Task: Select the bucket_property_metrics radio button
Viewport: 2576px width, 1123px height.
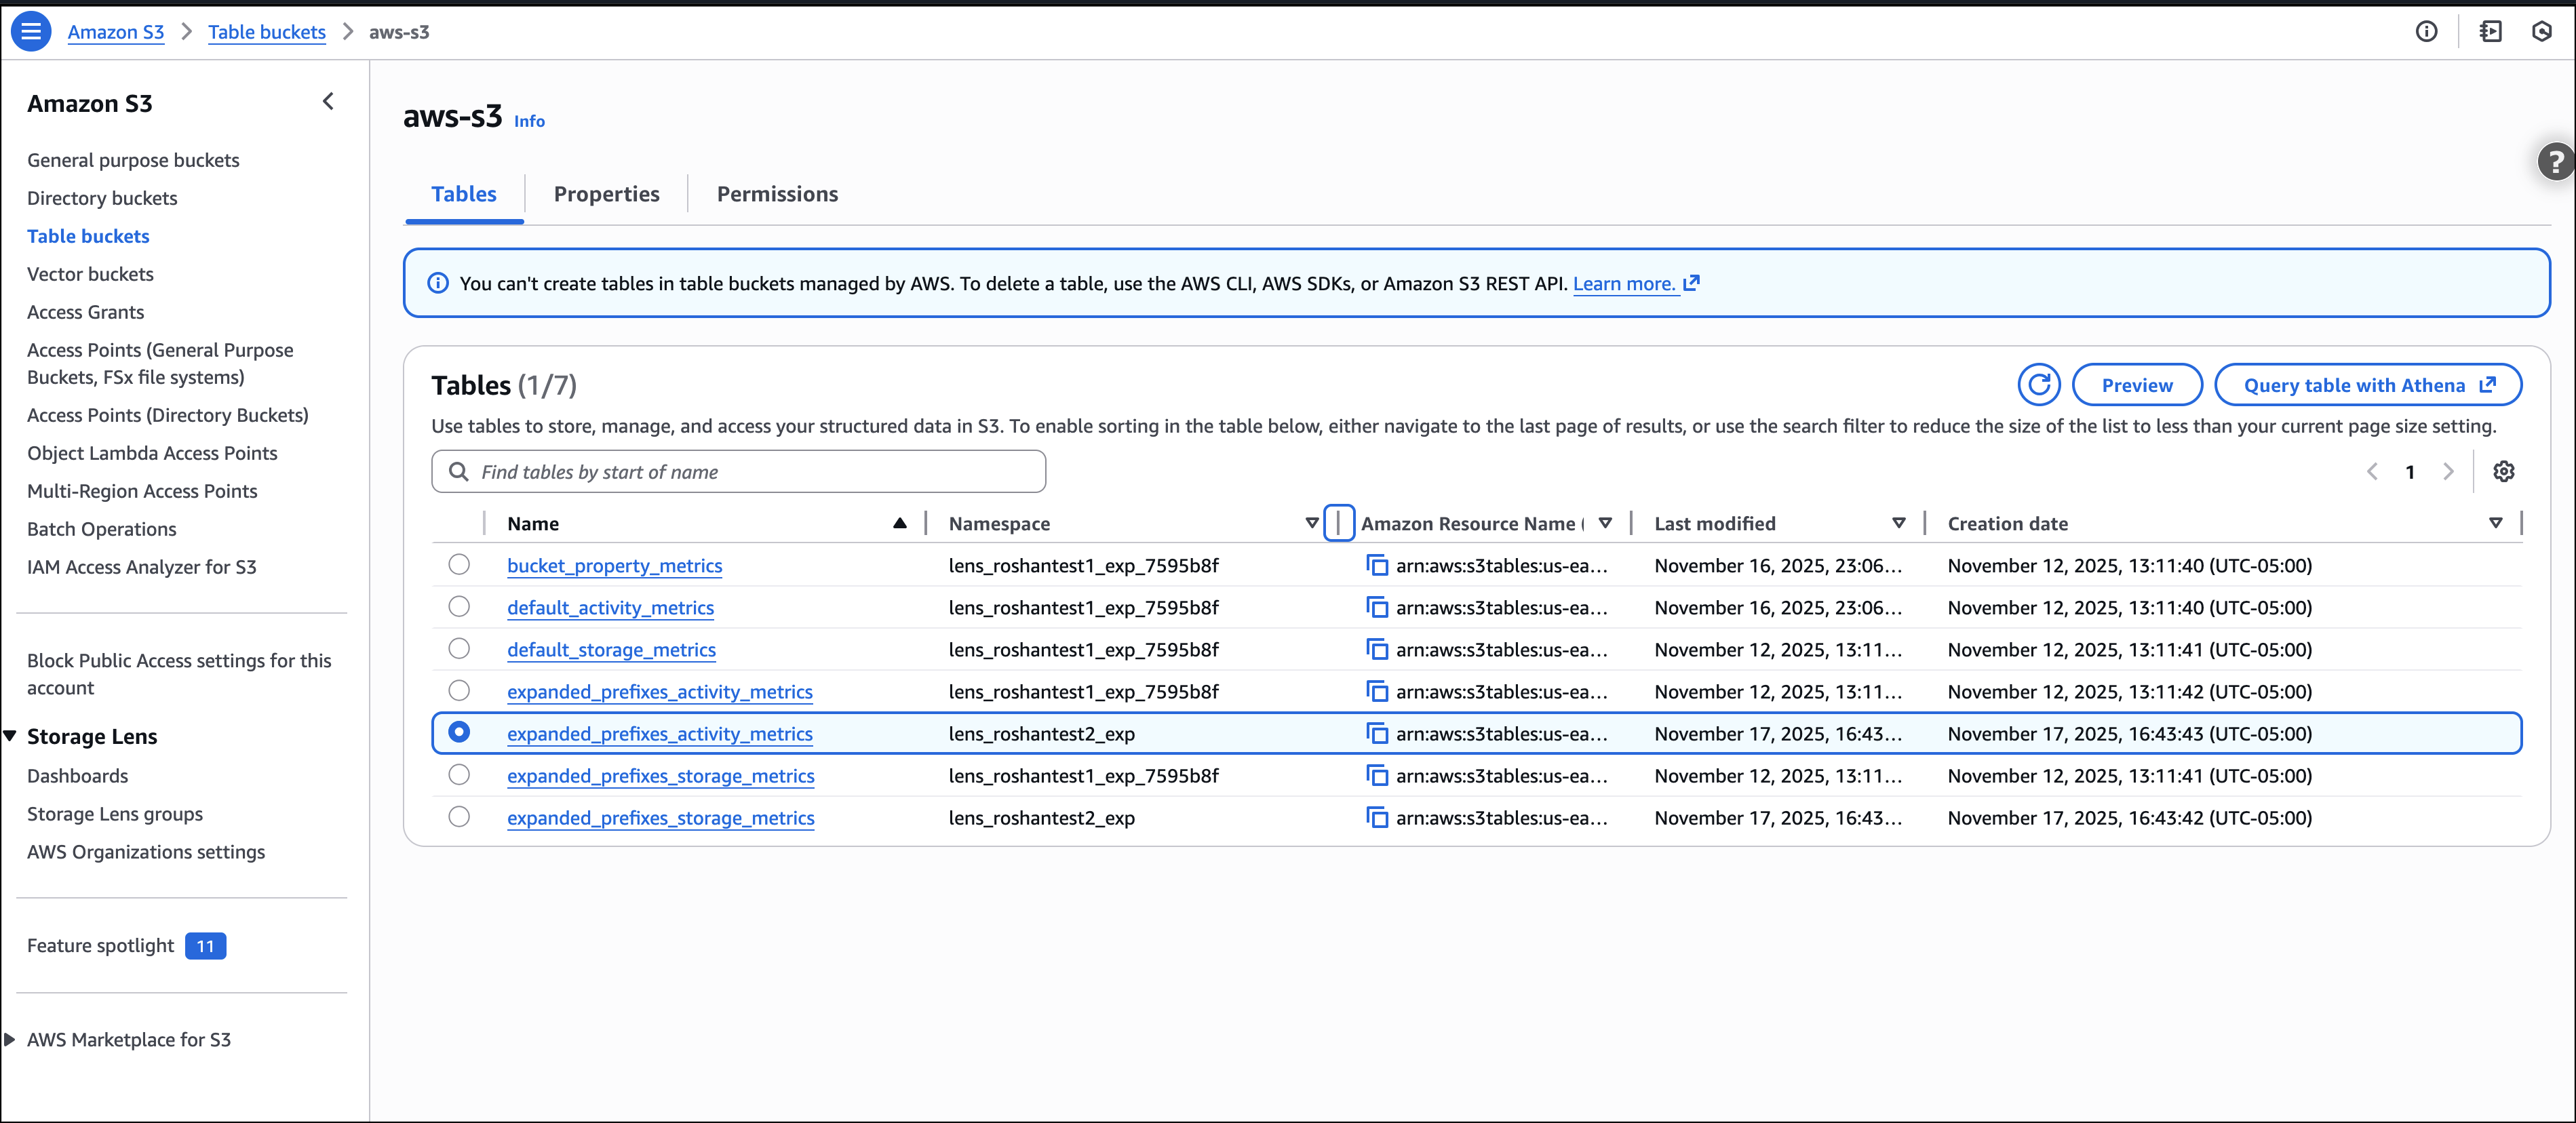Action: 459,564
